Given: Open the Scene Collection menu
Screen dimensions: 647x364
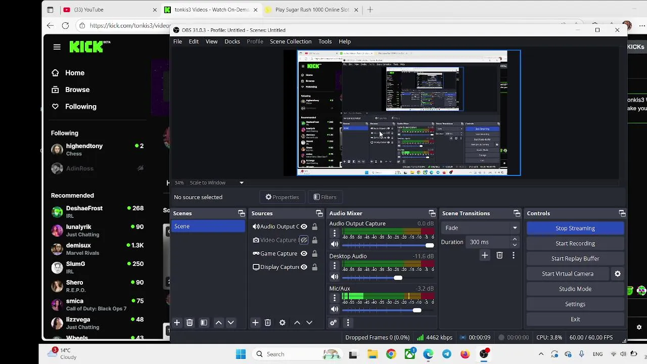Looking at the screenshot, I should (291, 41).
